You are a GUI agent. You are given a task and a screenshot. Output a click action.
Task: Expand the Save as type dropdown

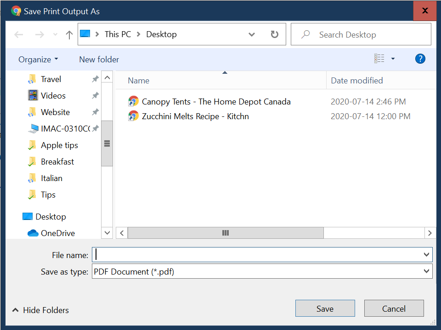[426, 272]
